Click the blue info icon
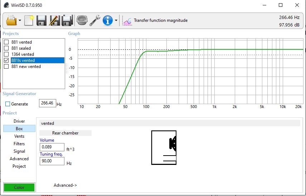 pyautogui.click(x=108, y=20)
